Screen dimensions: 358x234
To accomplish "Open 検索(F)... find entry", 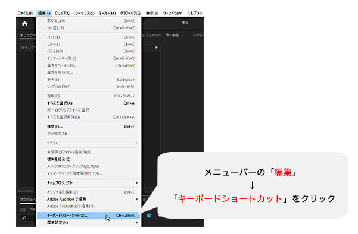I will coord(89,127).
